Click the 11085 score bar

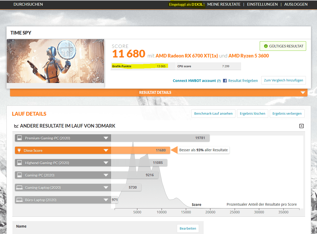click(139, 163)
